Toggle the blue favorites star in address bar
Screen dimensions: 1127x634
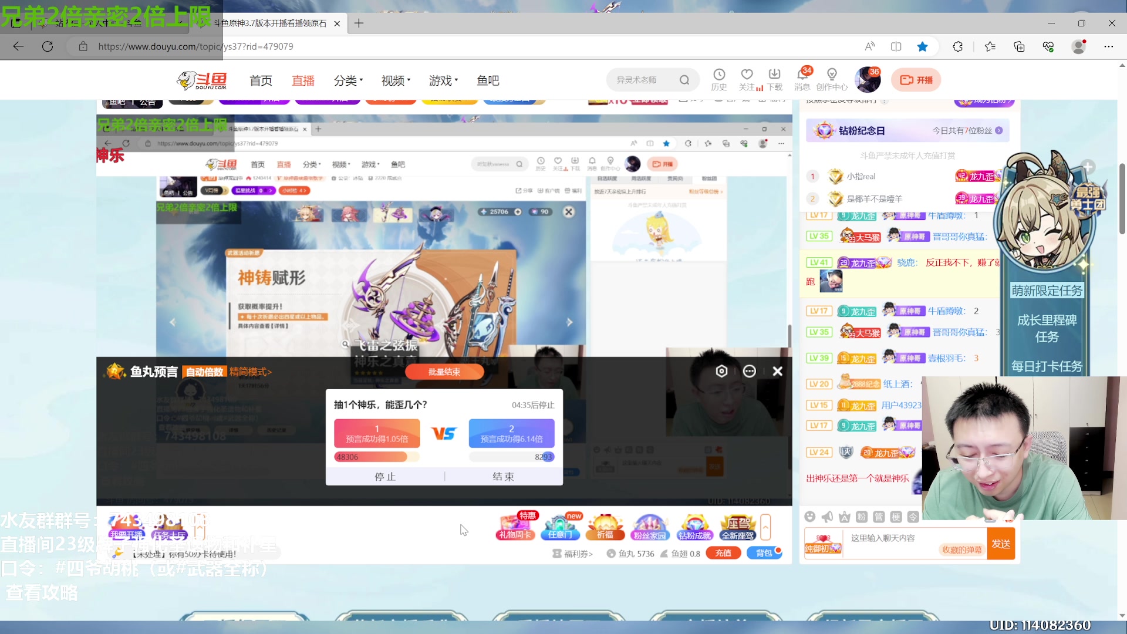923,46
